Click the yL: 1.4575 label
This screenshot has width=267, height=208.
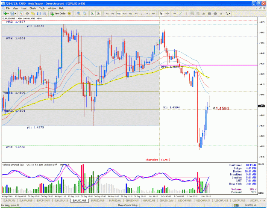pos(35,128)
